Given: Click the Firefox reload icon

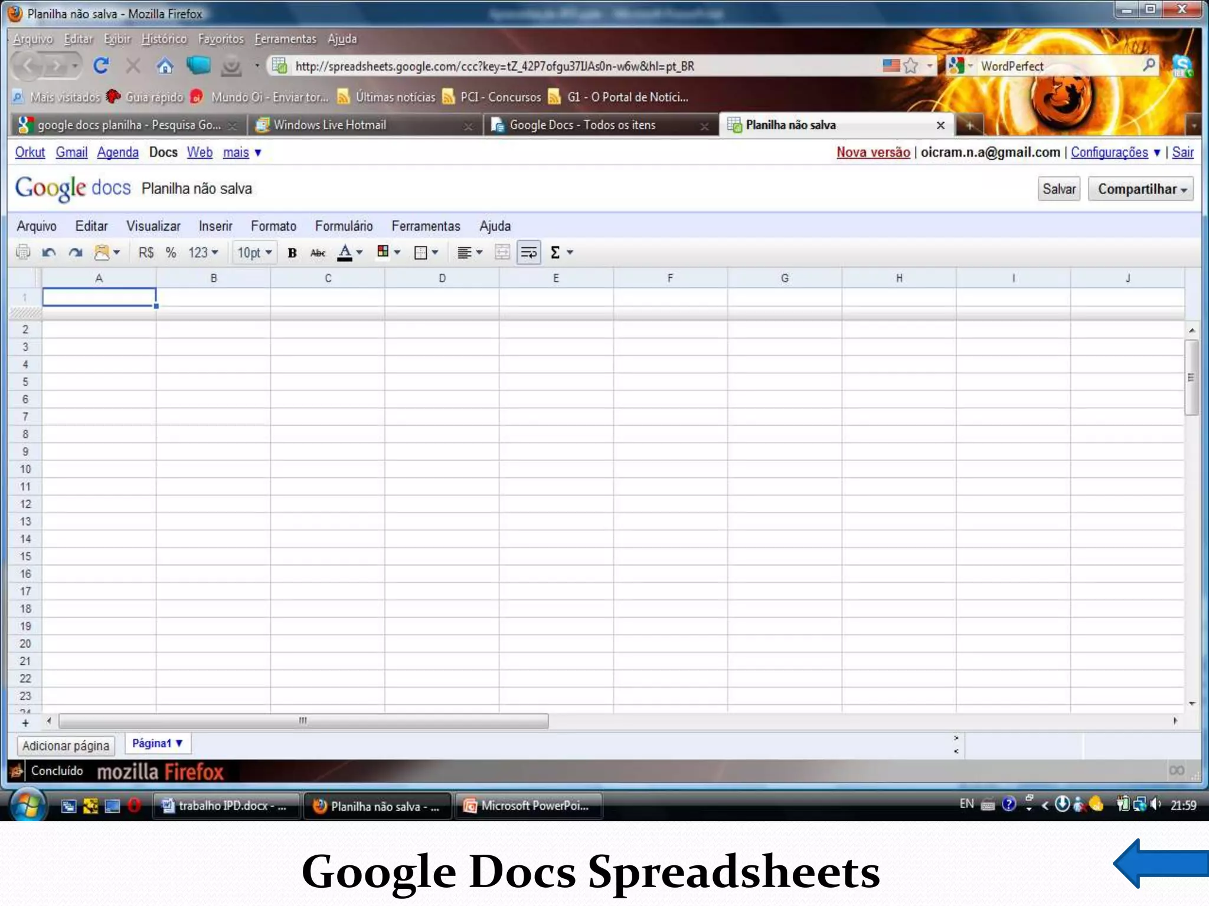Looking at the screenshot, I should pos(101,65).
